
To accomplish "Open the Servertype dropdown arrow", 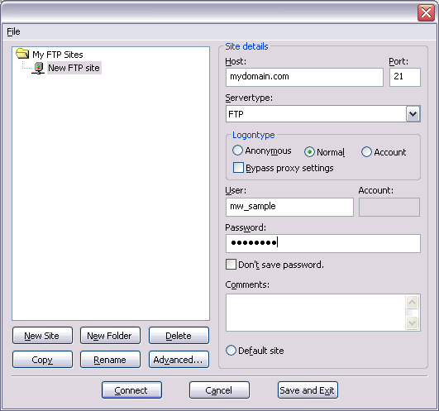I will point(413,114).
